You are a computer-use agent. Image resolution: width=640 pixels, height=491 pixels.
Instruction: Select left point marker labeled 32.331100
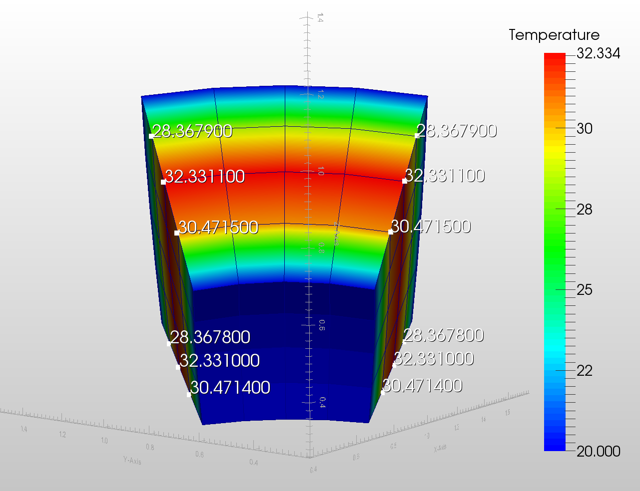pos(163,182)
